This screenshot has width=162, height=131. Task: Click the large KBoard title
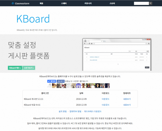(33, 19)
